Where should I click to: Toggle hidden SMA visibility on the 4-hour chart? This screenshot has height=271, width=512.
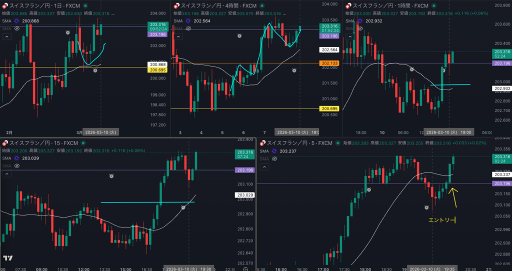coord(187,29)
